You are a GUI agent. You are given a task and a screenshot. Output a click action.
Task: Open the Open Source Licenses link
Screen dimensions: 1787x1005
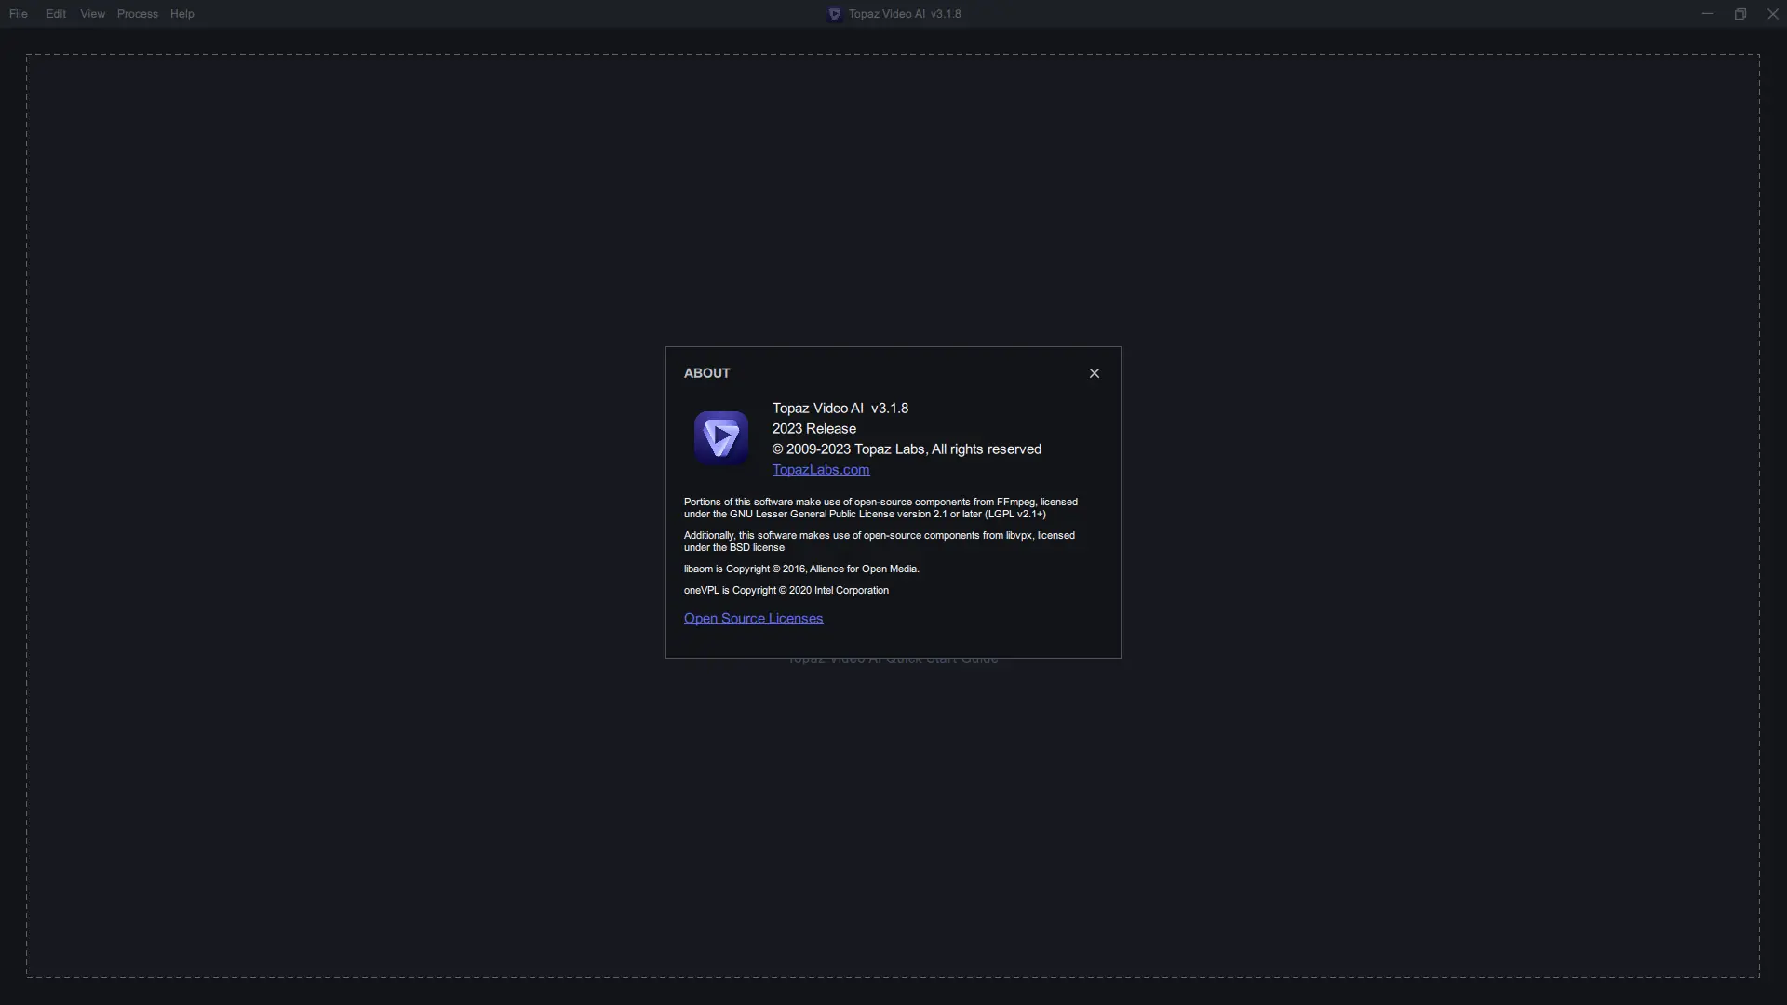click(753, 619)
